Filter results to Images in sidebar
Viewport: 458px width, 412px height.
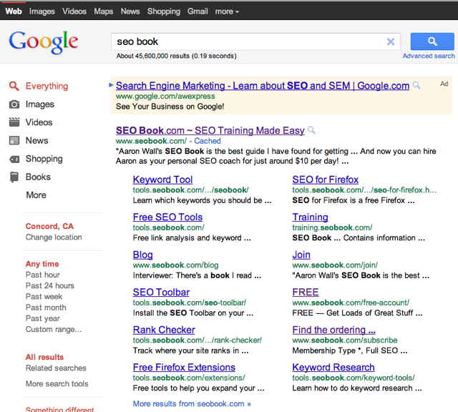pyautogui.click(x=40, y=104)
